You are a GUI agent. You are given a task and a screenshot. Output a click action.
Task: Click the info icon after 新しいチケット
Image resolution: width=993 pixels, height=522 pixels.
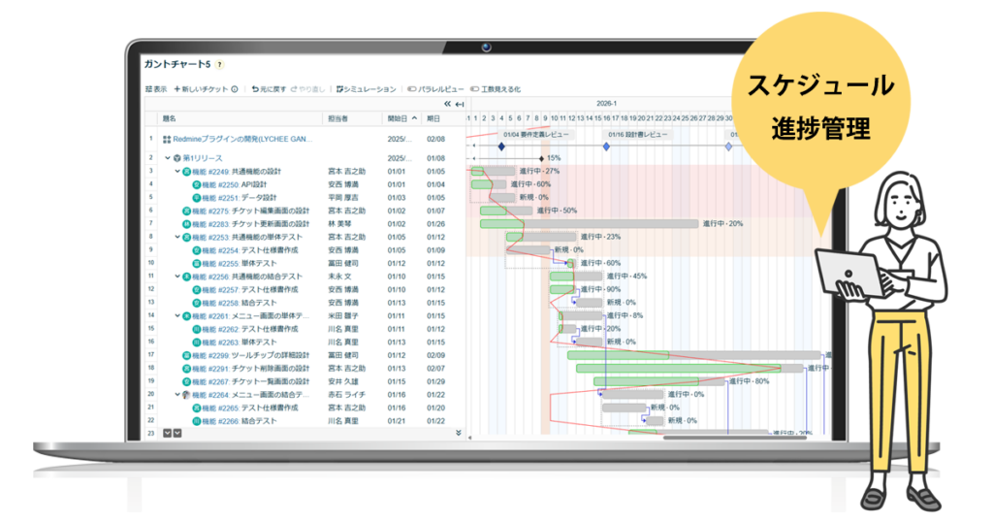point(235,89)
